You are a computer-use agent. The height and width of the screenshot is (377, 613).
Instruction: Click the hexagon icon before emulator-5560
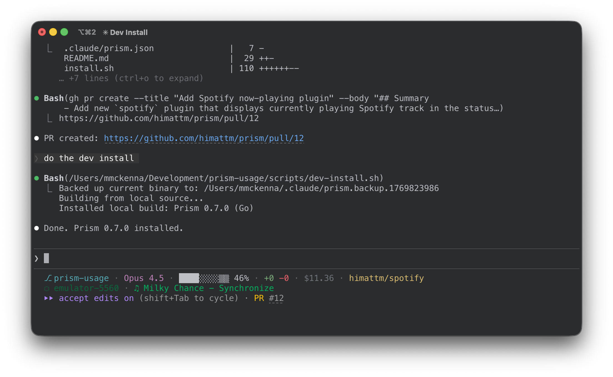pos(47,288)
